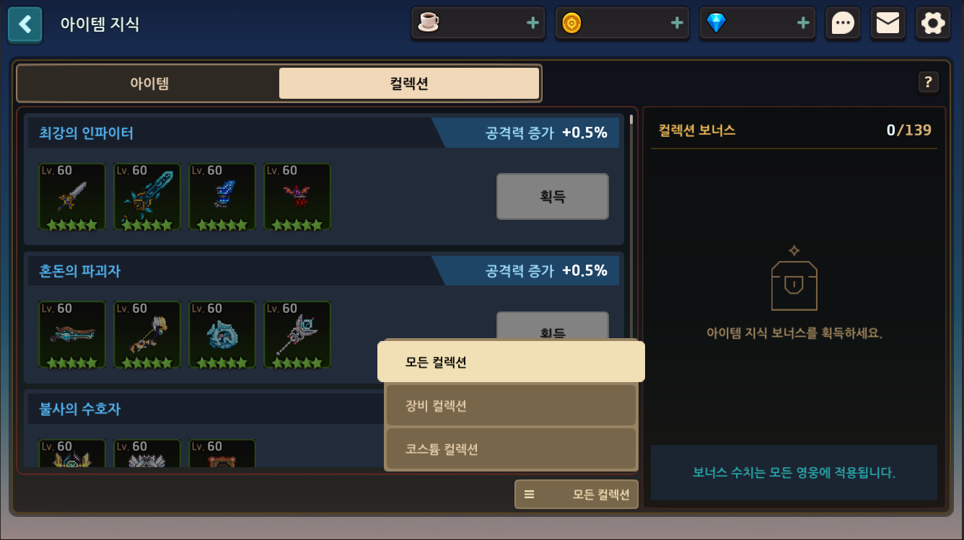Select the 컬렉션 tab
Viewport: 964px width, 540px height.
click(x=409, y=84)
